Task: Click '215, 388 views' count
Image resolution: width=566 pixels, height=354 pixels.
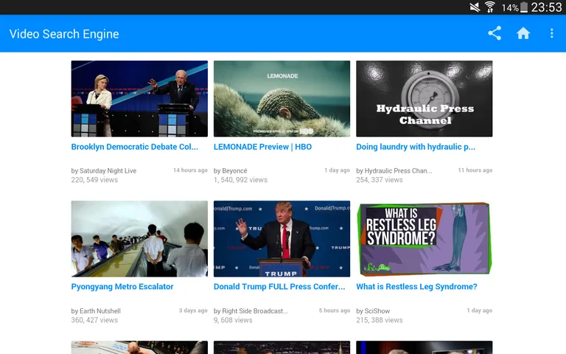Action: click(380, 320)
